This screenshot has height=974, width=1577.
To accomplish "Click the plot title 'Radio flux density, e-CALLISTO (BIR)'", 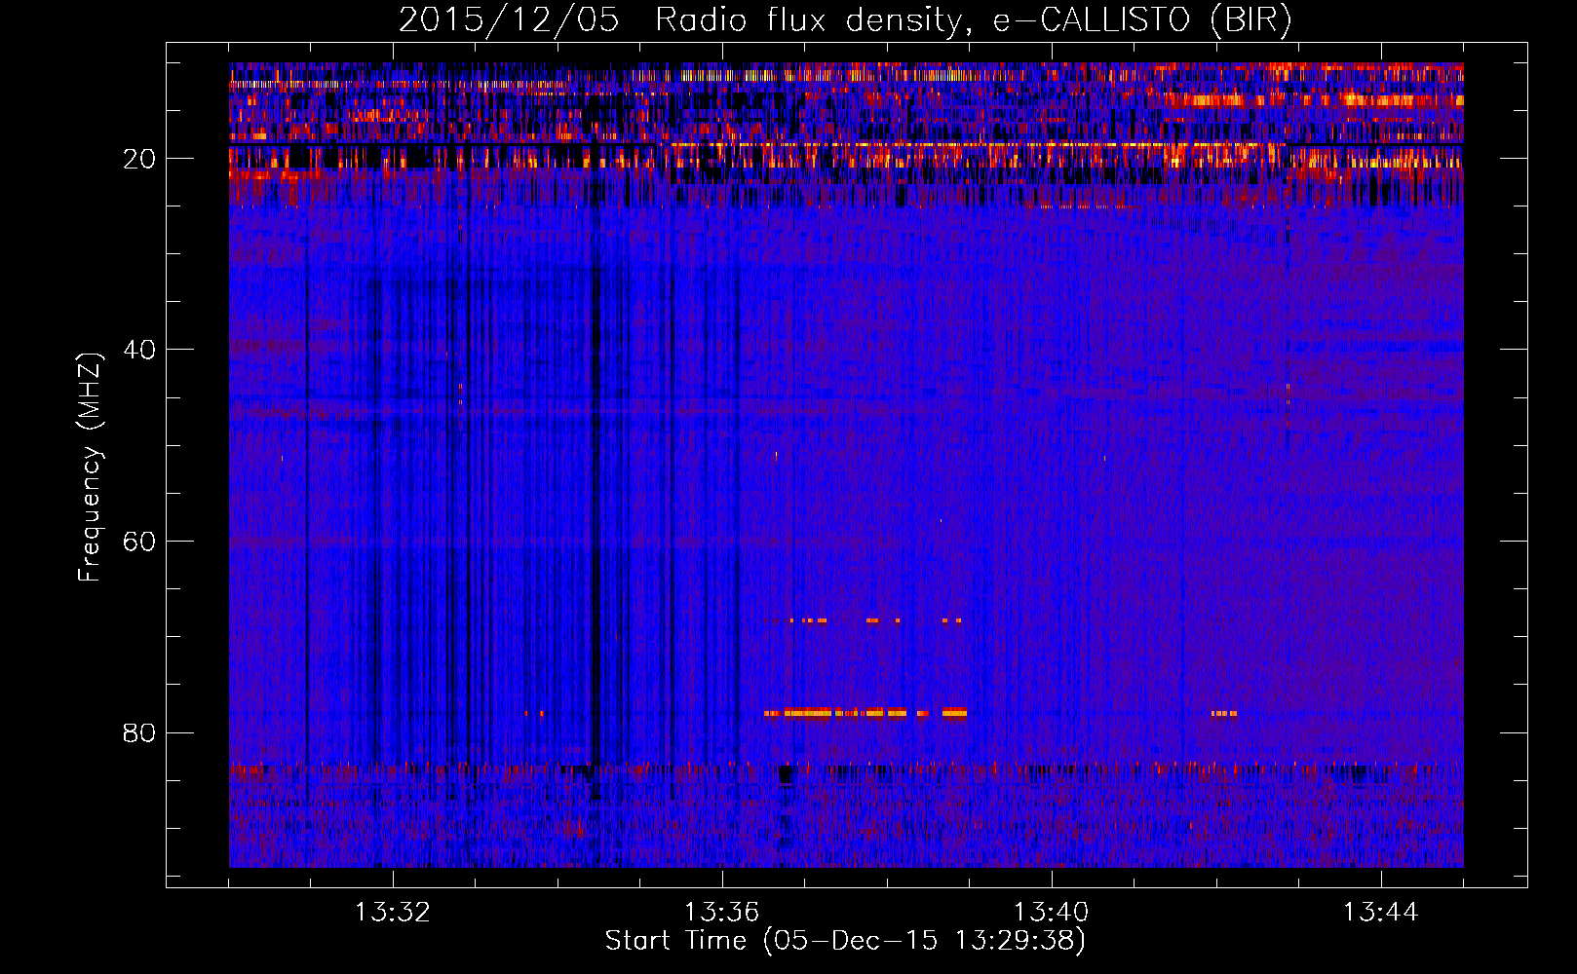I will [974, 20].
